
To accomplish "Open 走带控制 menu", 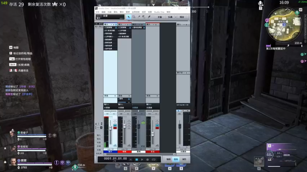I will (x=136, y=12).
